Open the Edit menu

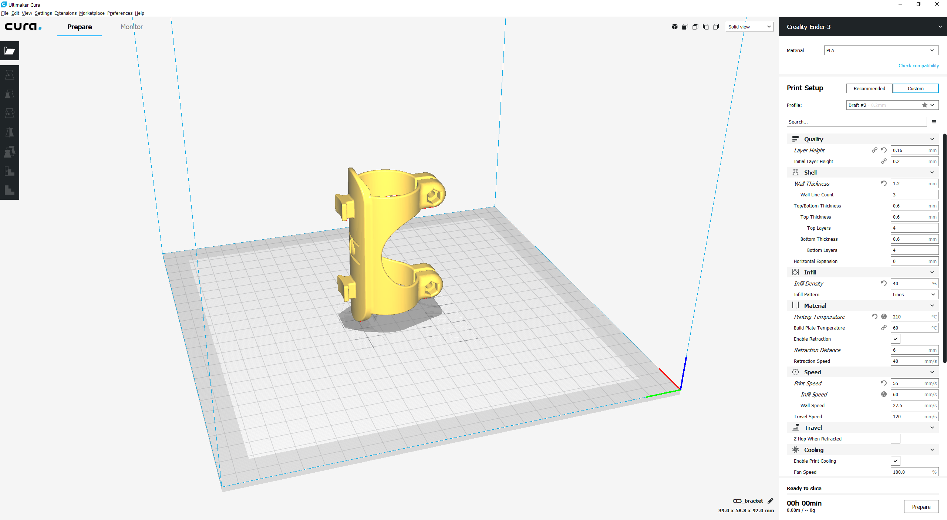(15, 13)
